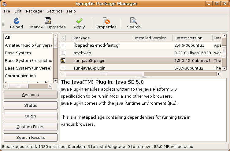
Task: Toggle the libapache2-mod-fastcgi status checkbox
Action: [63, 45]
